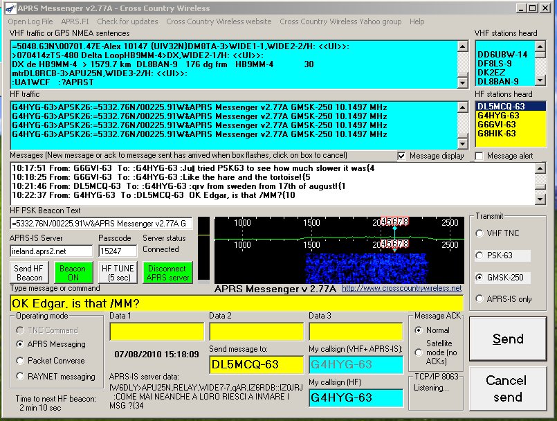The width and height of the screenshot is (557, 421).
Task: Click the yellow message entry field
Action: click(x=237, y=303)
